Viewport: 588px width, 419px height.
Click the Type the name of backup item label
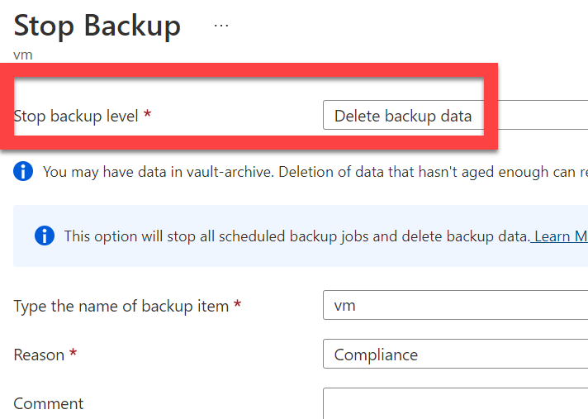pyautogui.click(x=121, y=306)
